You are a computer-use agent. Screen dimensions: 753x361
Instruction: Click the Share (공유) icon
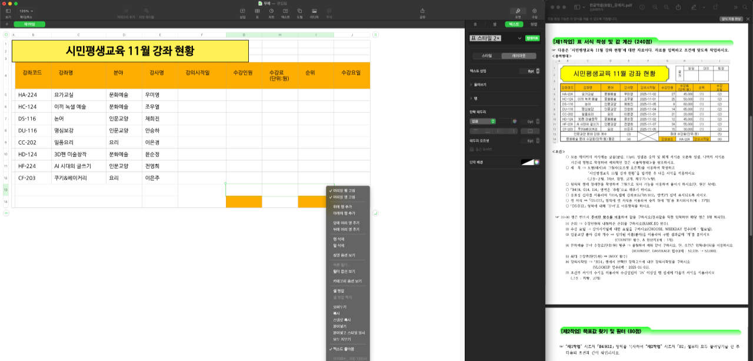[x=422, y=12]
